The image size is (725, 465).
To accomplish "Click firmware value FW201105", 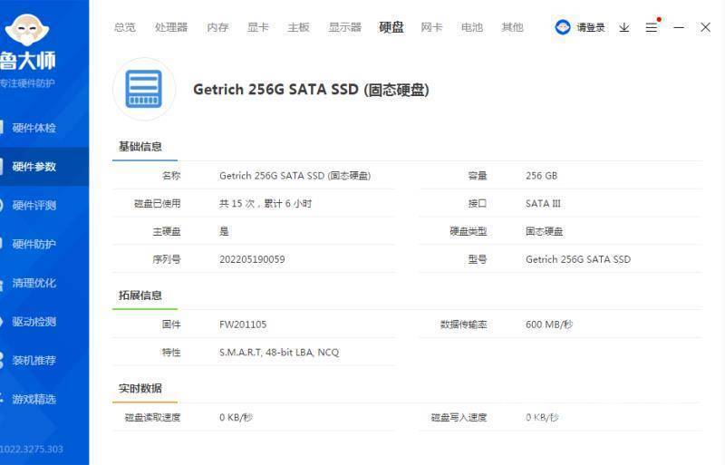I will [243, 325].
